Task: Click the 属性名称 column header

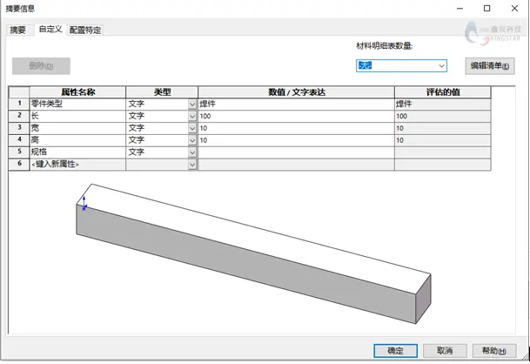Action: 77,92
